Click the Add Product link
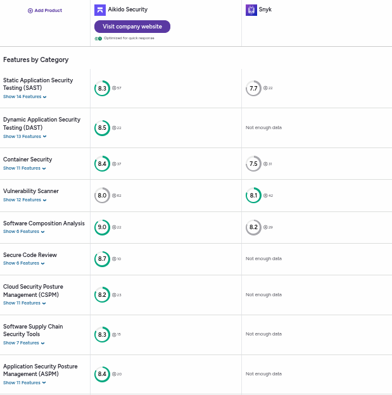This screenshot has height=395, width=392. pyautogui.click(x=45, y=11)
